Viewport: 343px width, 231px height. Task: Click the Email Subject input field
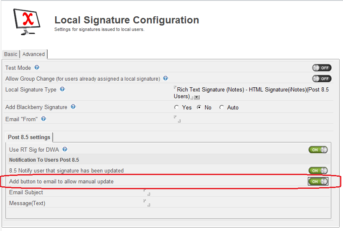147,192
